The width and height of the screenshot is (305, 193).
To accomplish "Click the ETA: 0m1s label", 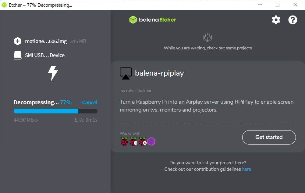I will (86, 120).
